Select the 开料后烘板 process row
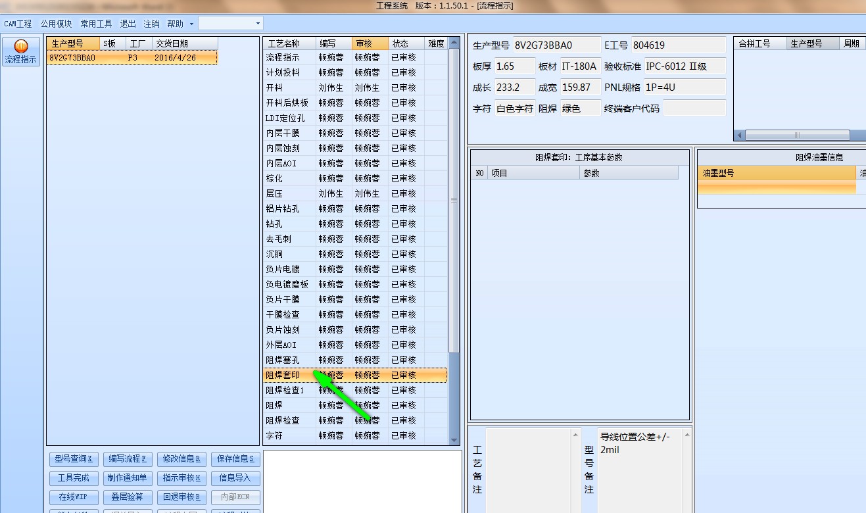 coord(355,103)
